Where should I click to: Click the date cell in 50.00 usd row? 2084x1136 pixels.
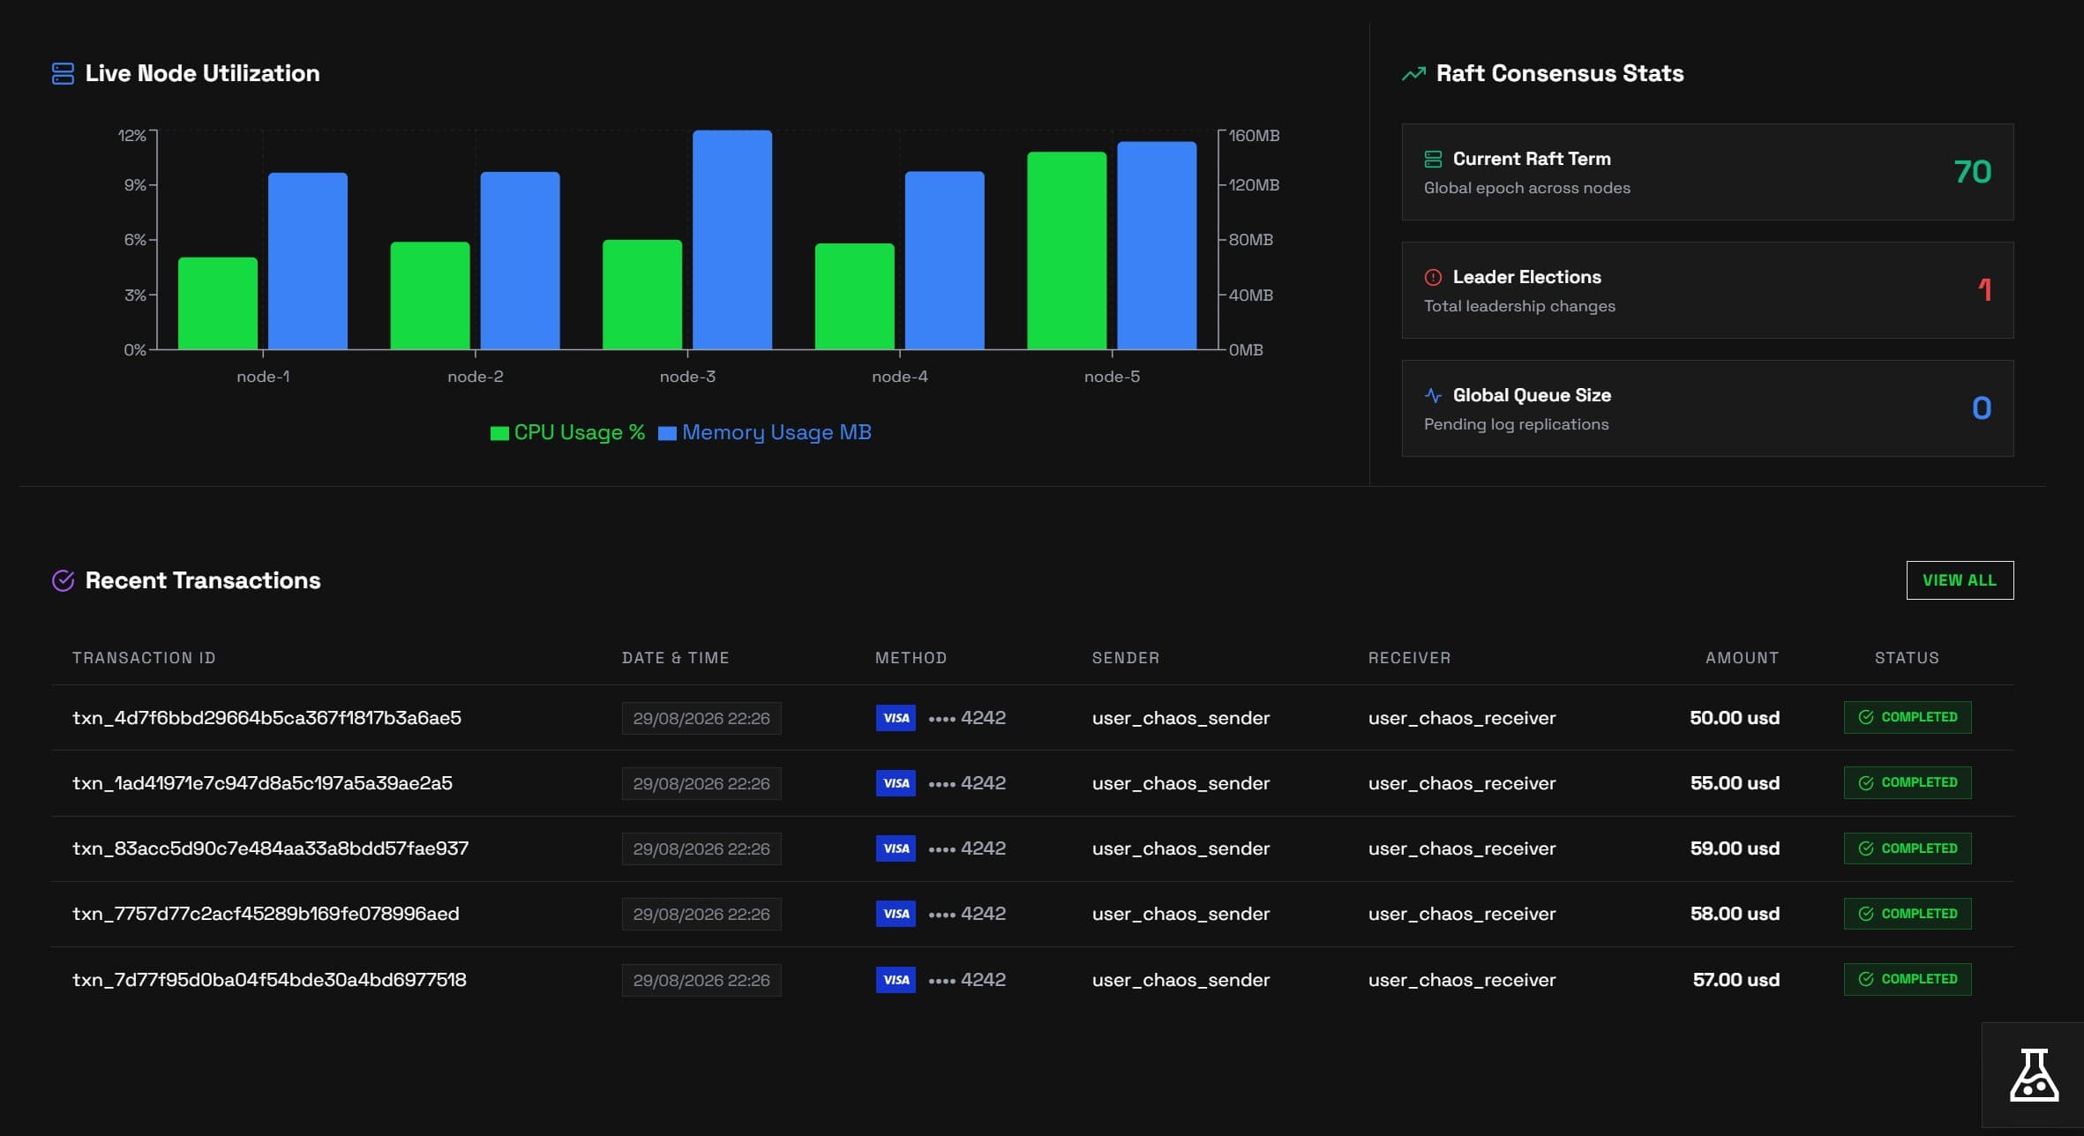pyautogui.click(x=701, y=719)
